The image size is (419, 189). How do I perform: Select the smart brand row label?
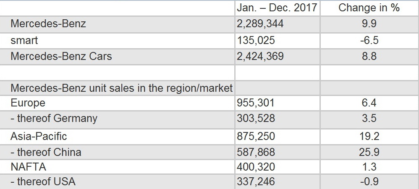24,40
